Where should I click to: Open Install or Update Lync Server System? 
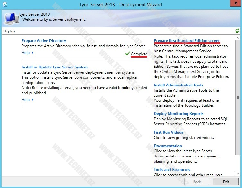tap(54, 67)
